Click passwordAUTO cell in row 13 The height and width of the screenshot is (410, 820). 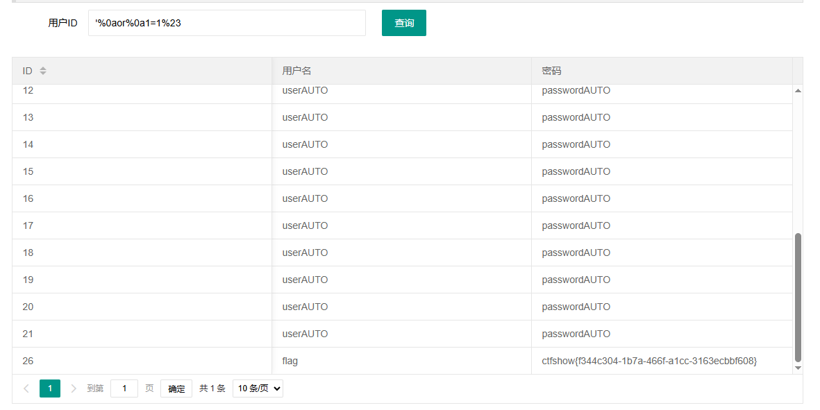click(576, 117)
